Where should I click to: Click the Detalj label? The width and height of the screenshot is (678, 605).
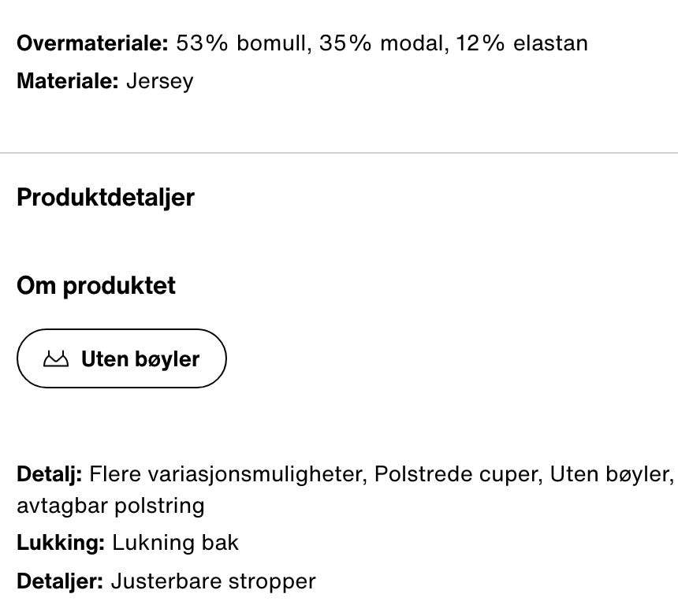point(50,474)
